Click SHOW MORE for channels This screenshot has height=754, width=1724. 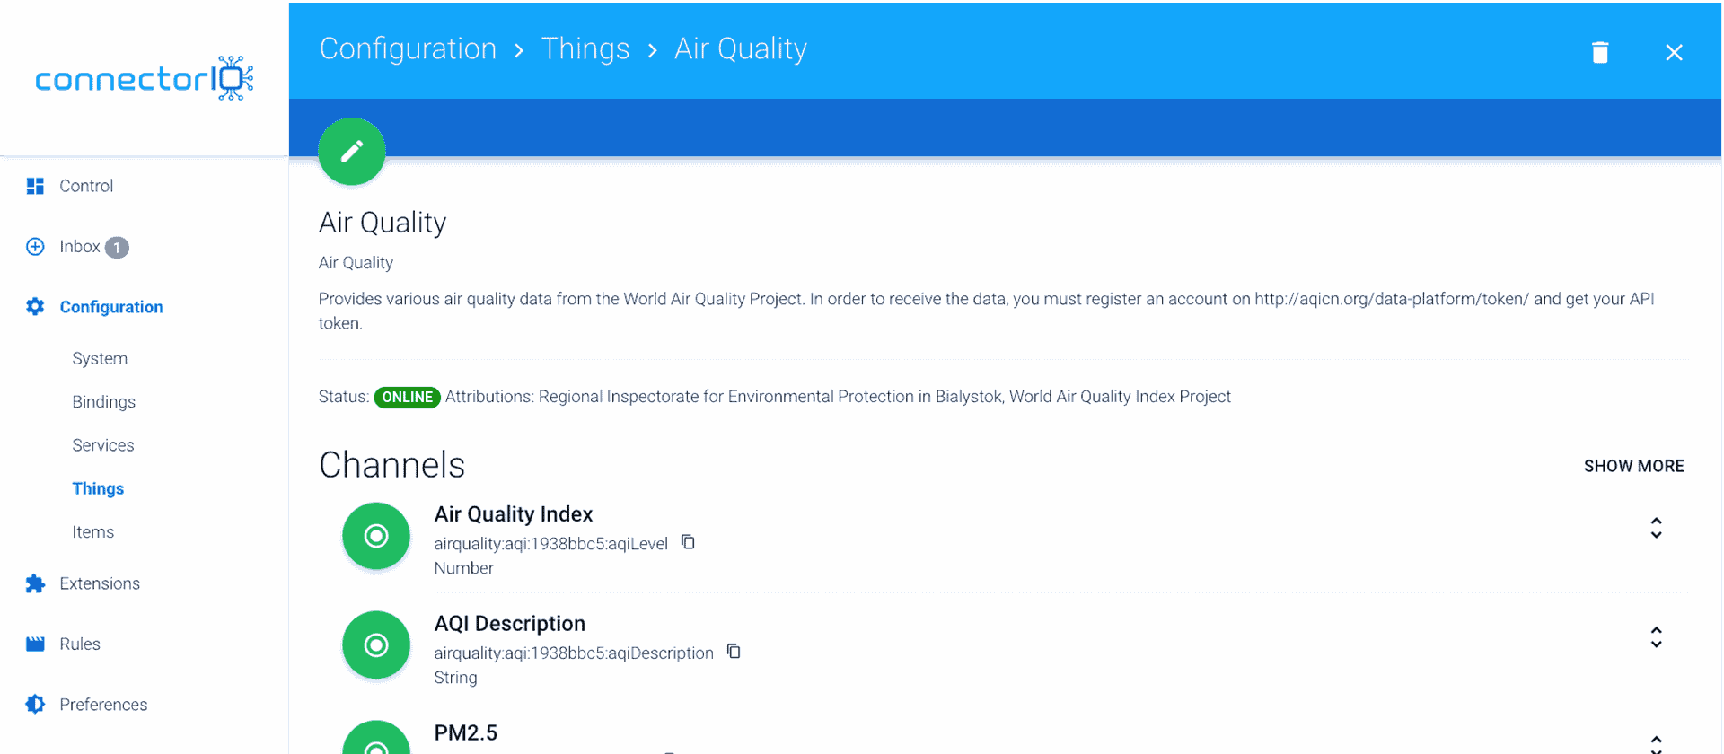1633,466
